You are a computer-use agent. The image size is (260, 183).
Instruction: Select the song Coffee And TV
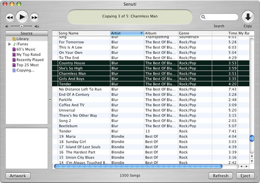point(151,105)
